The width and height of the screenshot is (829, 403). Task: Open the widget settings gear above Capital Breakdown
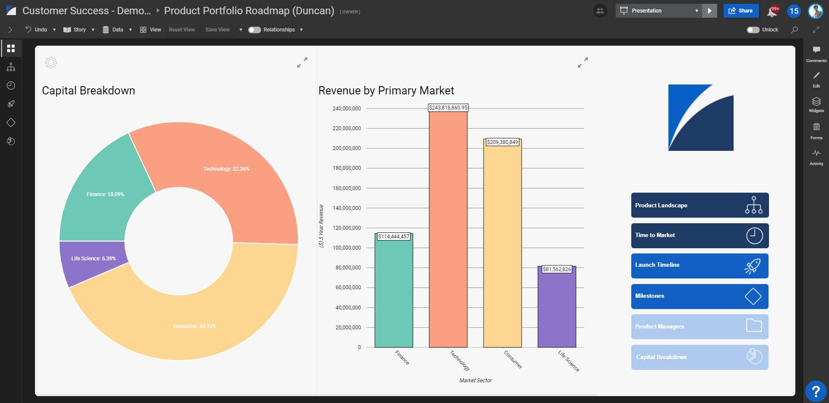click(51, 62)
